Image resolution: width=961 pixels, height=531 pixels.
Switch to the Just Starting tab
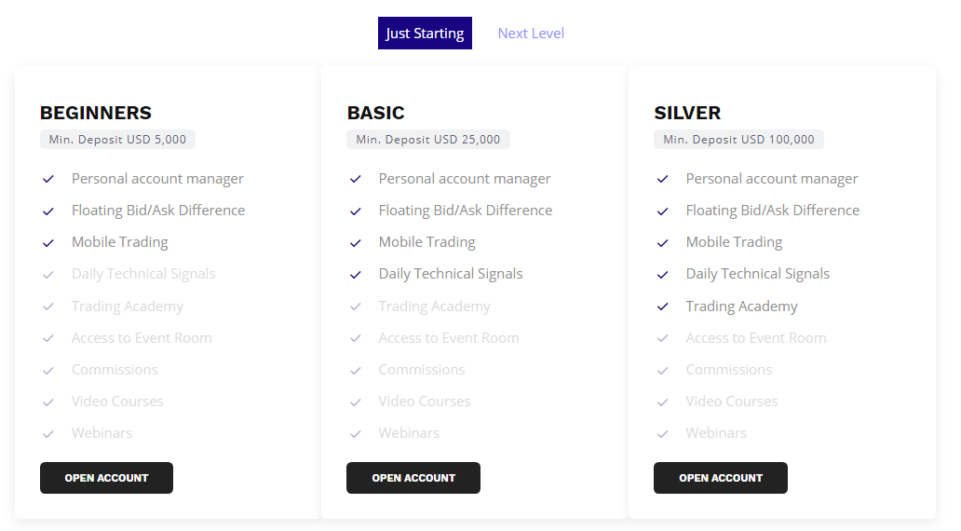(425, 34)
